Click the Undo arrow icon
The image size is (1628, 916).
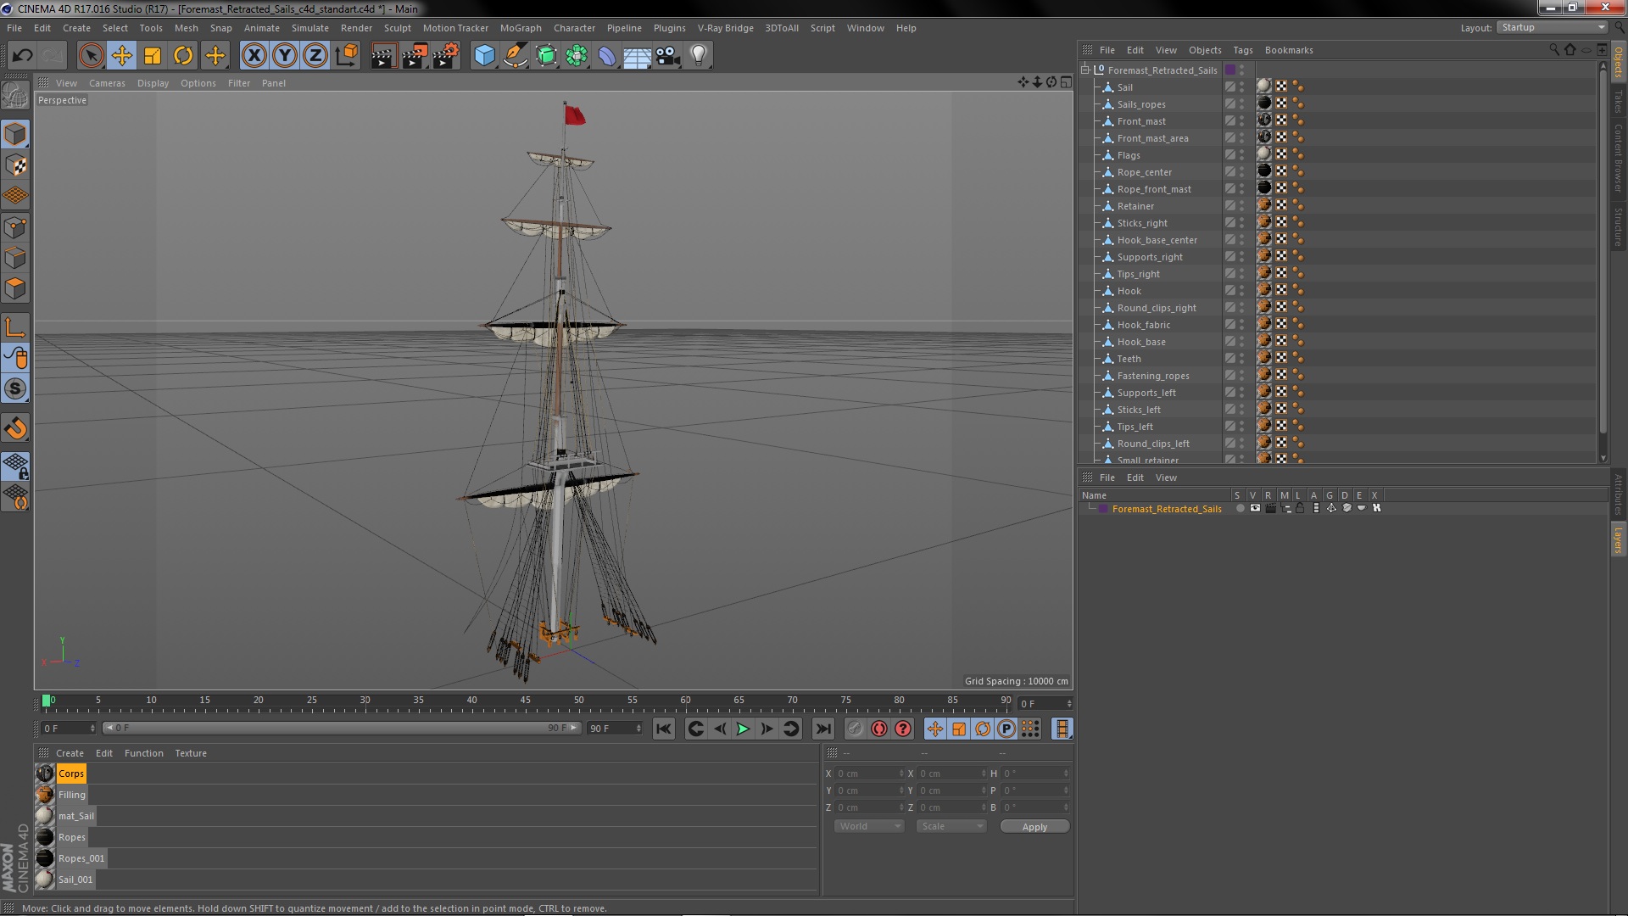[x=22, y=56]
